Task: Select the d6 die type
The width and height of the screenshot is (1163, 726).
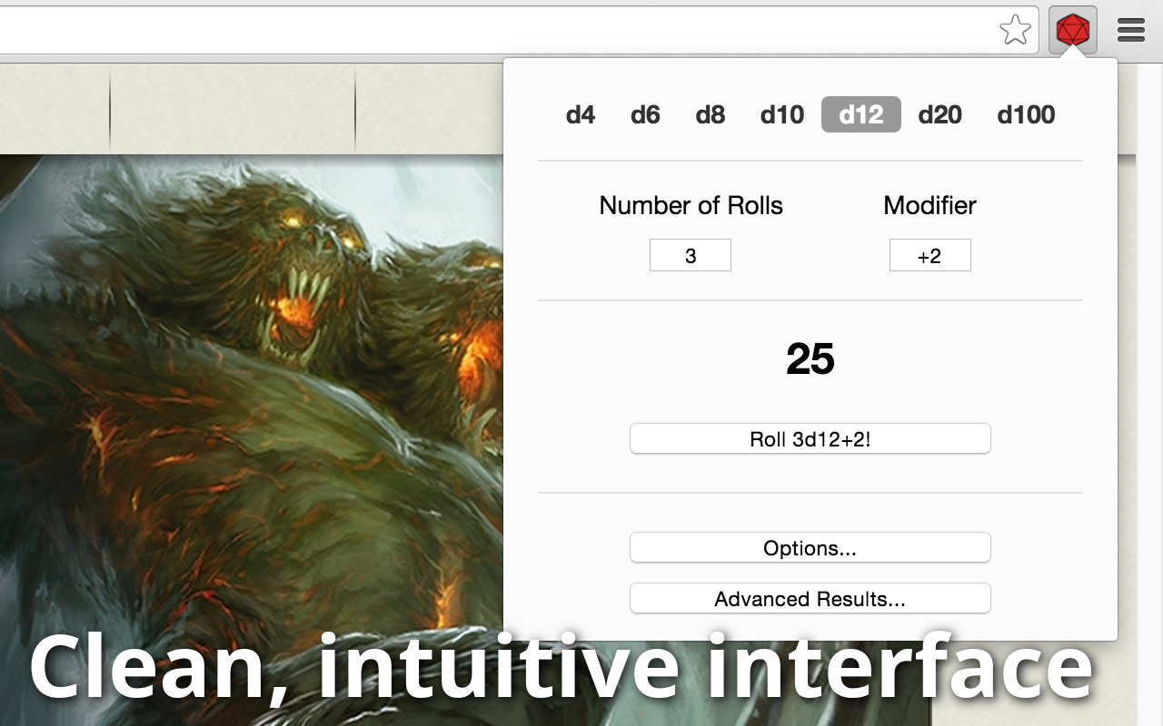Action: (645, 114)
